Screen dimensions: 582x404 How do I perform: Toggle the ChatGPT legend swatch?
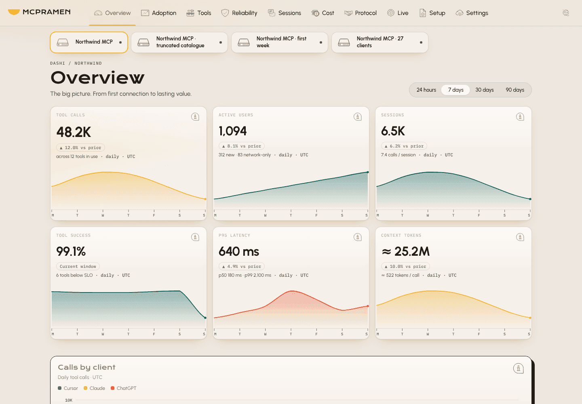[113, 388]
